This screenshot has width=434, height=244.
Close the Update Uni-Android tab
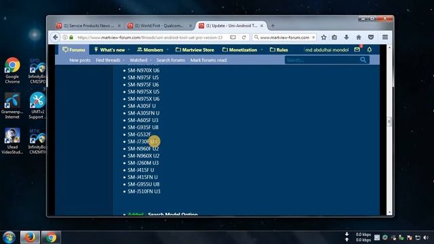(x=262, y=26)
